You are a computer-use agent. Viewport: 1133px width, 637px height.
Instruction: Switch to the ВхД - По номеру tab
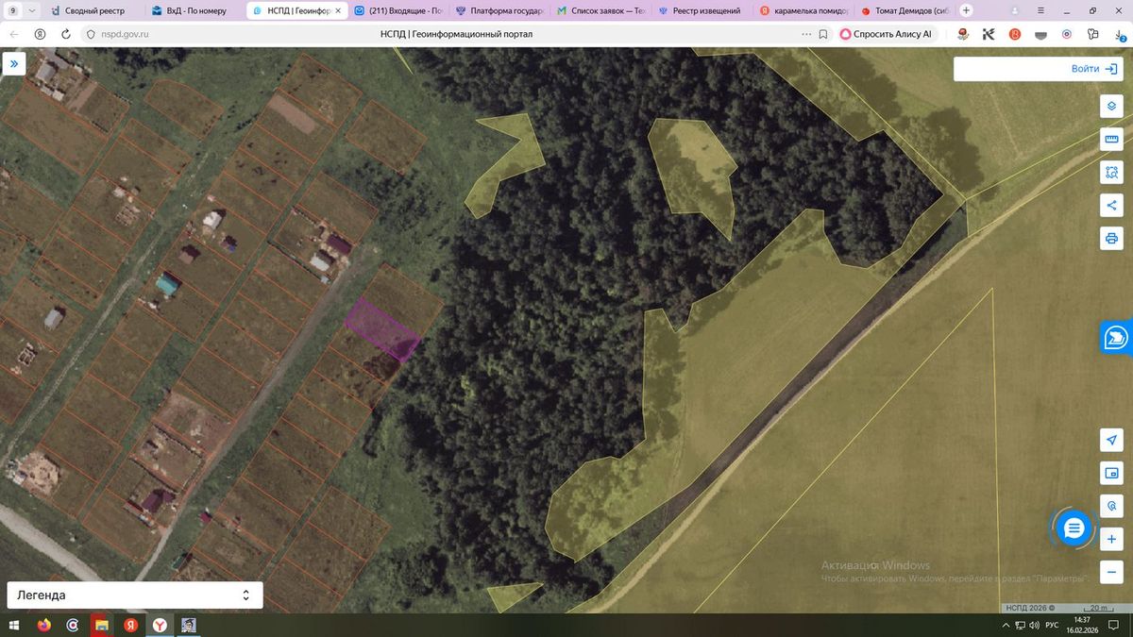point(195,10)
